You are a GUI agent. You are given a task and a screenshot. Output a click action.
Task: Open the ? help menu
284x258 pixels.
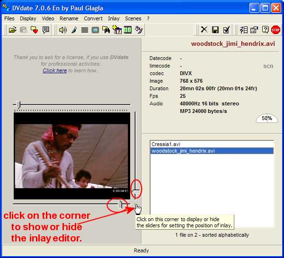point(148,18)
